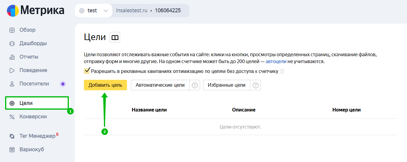Open help for Автоматические цели question mark
This screenshot has width=407, height=162.
point(195,85)
